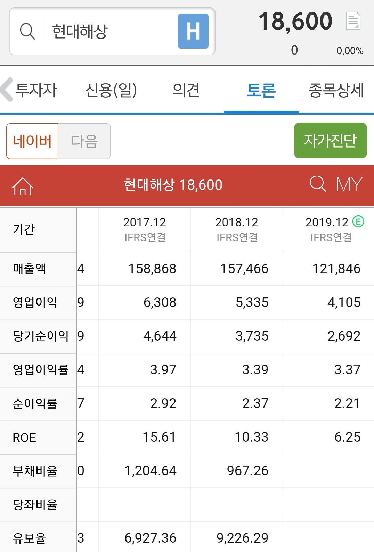The height and width of the screenshot is (552, 374).
Task: Tap the 유보율 row label
Action: (x=29, y=538)
